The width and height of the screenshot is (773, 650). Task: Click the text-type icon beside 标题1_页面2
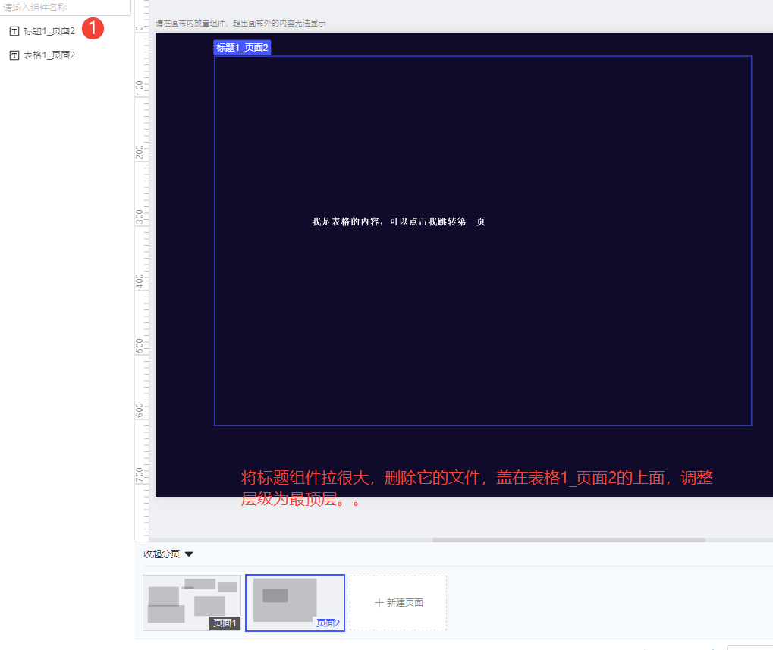[x=14, y=31]
